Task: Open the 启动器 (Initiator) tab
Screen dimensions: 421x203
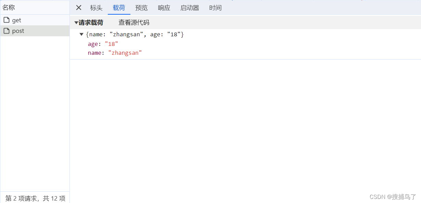Action: click(189, 8)
